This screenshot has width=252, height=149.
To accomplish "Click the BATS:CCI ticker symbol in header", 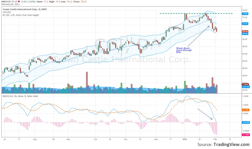I will click(x=6, y=2).
